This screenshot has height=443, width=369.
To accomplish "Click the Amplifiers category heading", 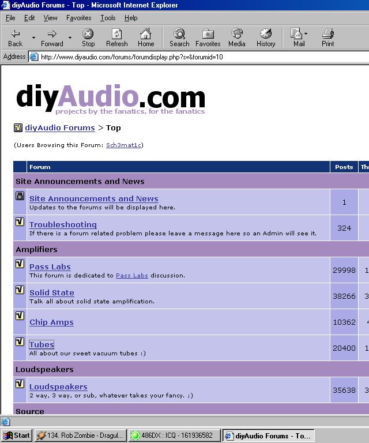I will (36, 249).
